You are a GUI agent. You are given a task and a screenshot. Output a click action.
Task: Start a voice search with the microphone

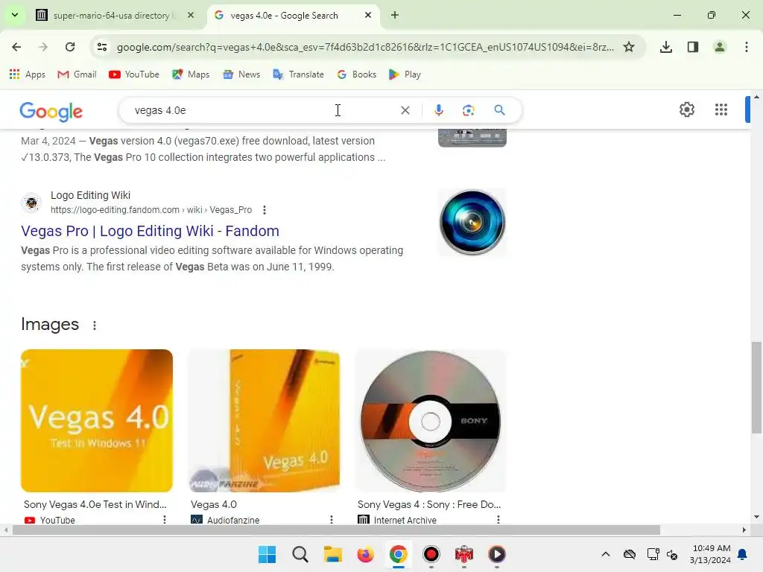[x=438, y=110]
